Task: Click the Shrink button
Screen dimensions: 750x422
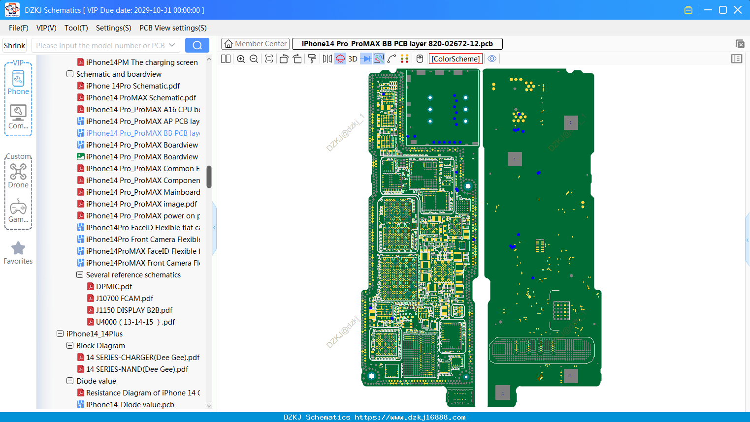Action: coord(14,45)
